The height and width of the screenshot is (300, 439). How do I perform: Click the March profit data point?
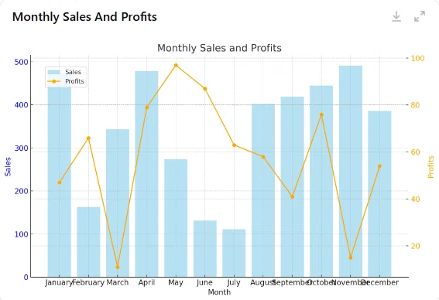118,268
